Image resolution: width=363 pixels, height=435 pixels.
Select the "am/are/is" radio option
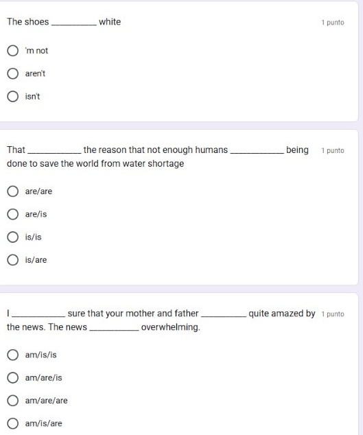point(13,377)
